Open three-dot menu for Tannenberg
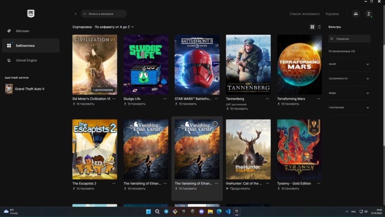 pyautogui.click(x=267, y=99)
